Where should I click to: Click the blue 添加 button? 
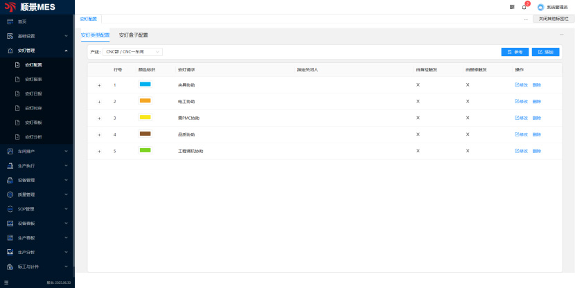pyautogui.click(x=545, y=52)
